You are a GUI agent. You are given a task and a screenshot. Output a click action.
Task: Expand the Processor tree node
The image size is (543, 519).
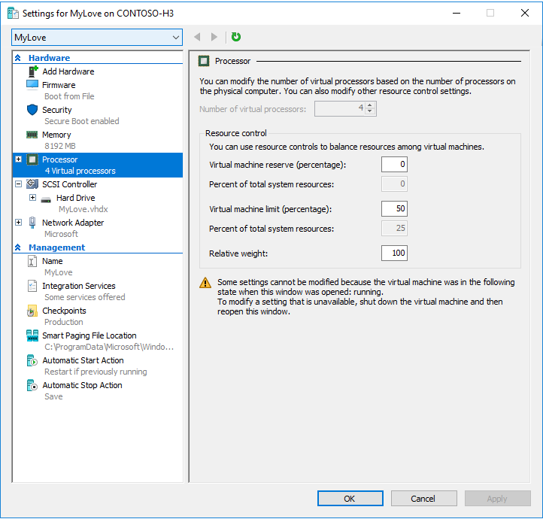click(18, 159)
